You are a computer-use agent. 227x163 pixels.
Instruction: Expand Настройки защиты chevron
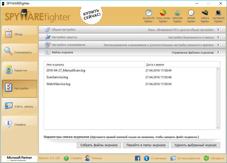[x=218, y=37]
